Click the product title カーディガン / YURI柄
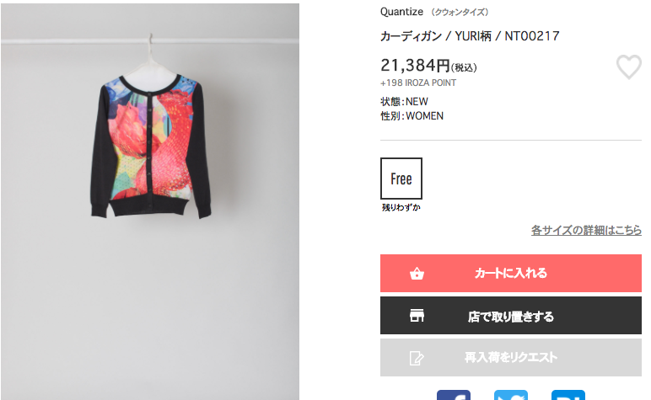 tap(470, 36)
